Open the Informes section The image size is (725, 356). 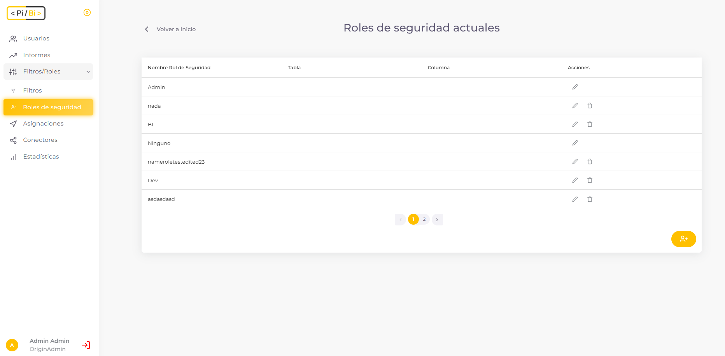pyautogui.click(x=48, y=55)
